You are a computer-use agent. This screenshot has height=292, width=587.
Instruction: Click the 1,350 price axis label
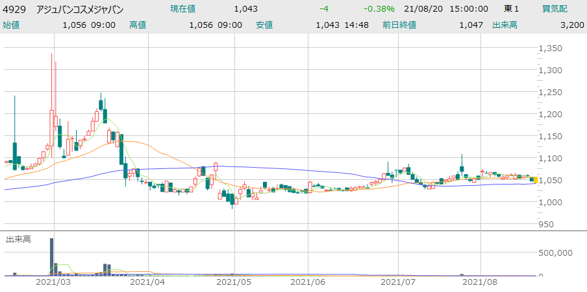[x=552, y=49]
